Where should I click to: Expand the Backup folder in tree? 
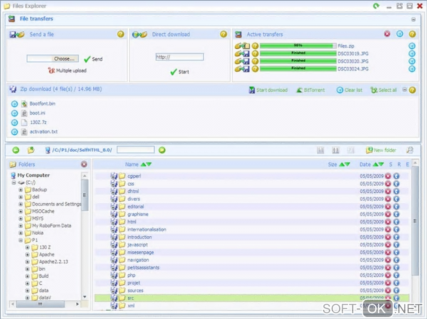[21, 190]
